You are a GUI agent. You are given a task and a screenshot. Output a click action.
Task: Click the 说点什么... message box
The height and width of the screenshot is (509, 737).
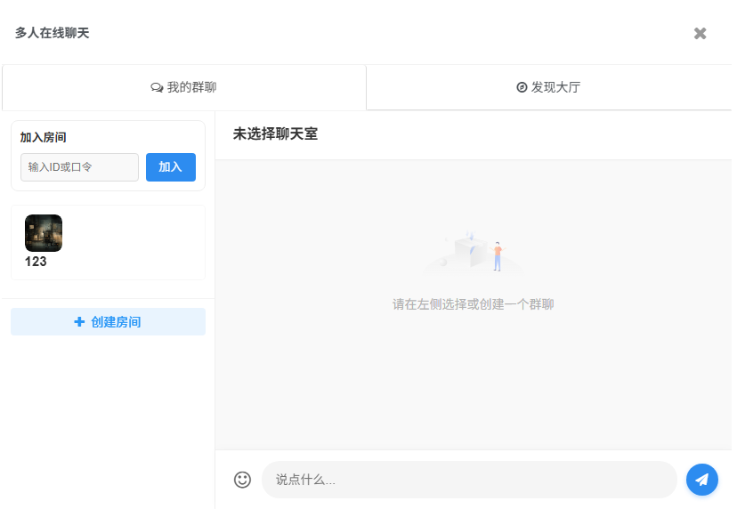point(468,480)
